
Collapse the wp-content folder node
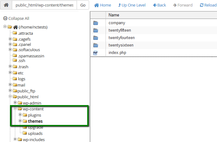tap(15, 109)
